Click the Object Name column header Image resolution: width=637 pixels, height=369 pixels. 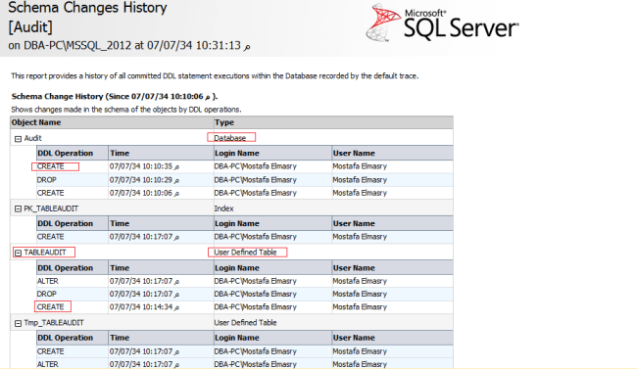click(36, 122)
